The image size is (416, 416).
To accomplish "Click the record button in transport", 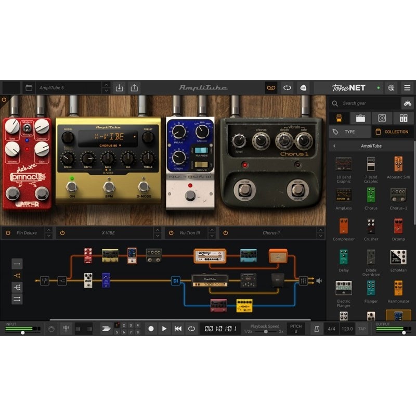I will point(151,329).
